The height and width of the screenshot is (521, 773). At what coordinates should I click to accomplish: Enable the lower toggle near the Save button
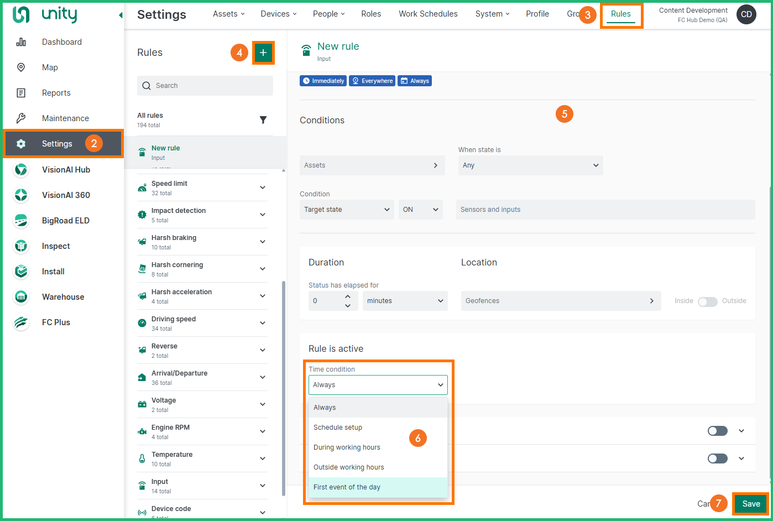(x=717, y=459)
